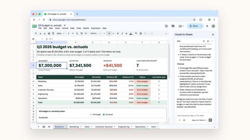The image size is (250, 140).
Task: Increase the font size
Action: (x=113, y=34)
